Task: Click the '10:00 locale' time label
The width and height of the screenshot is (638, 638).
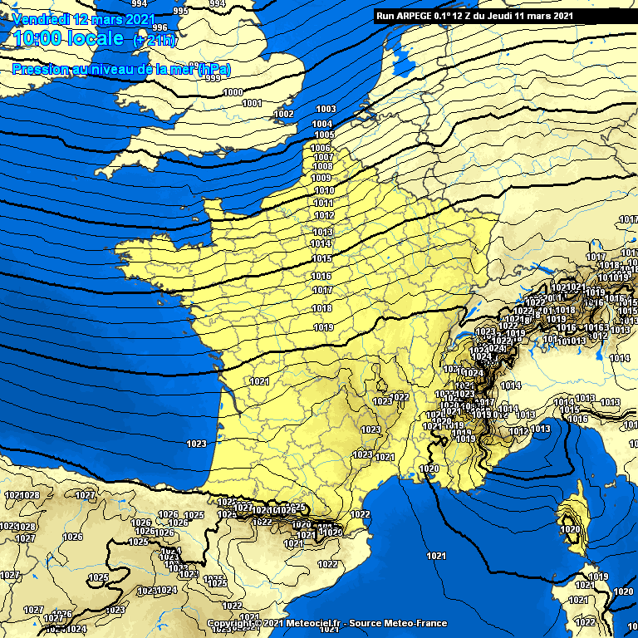Action: (x=68, y=38)
